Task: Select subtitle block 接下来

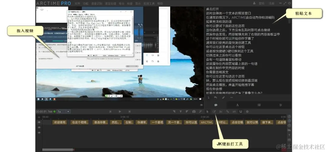Action: click(267, 122)
